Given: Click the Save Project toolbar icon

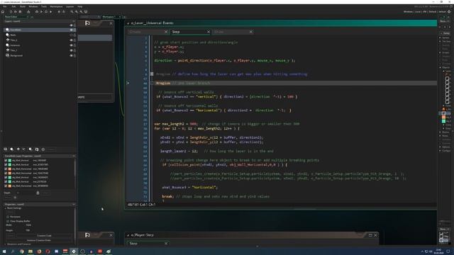Looking at the screenshot, I should 20,12.
